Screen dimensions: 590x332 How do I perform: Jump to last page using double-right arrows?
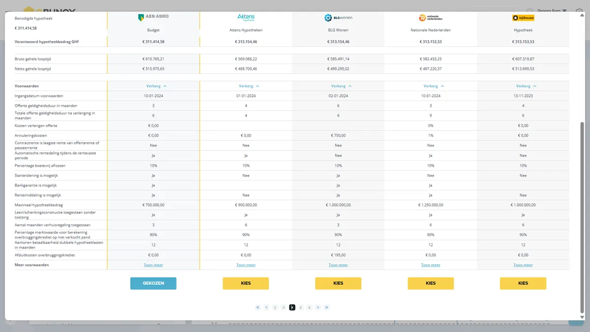(x=326, y=307)
